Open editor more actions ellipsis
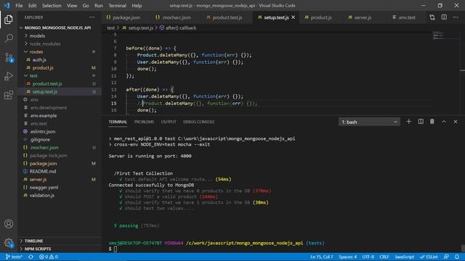 [456, 17]
